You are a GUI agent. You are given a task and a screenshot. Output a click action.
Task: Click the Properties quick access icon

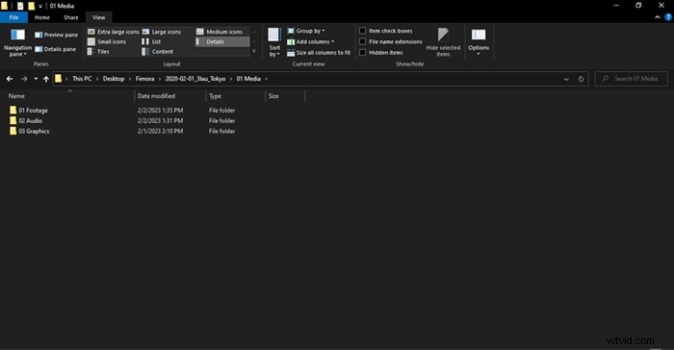[x=20, y=6]
